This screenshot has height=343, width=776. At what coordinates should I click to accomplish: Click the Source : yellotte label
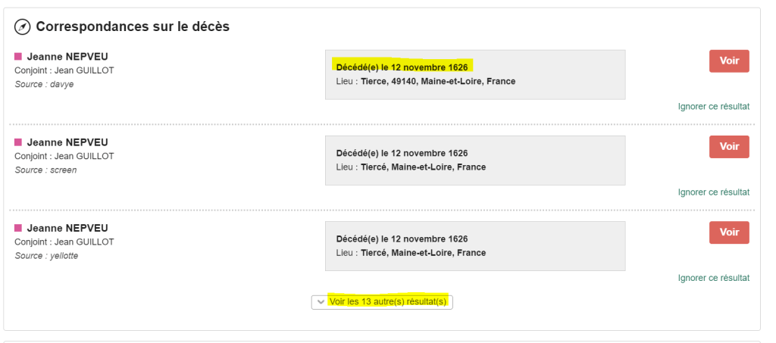coord(46,255)
